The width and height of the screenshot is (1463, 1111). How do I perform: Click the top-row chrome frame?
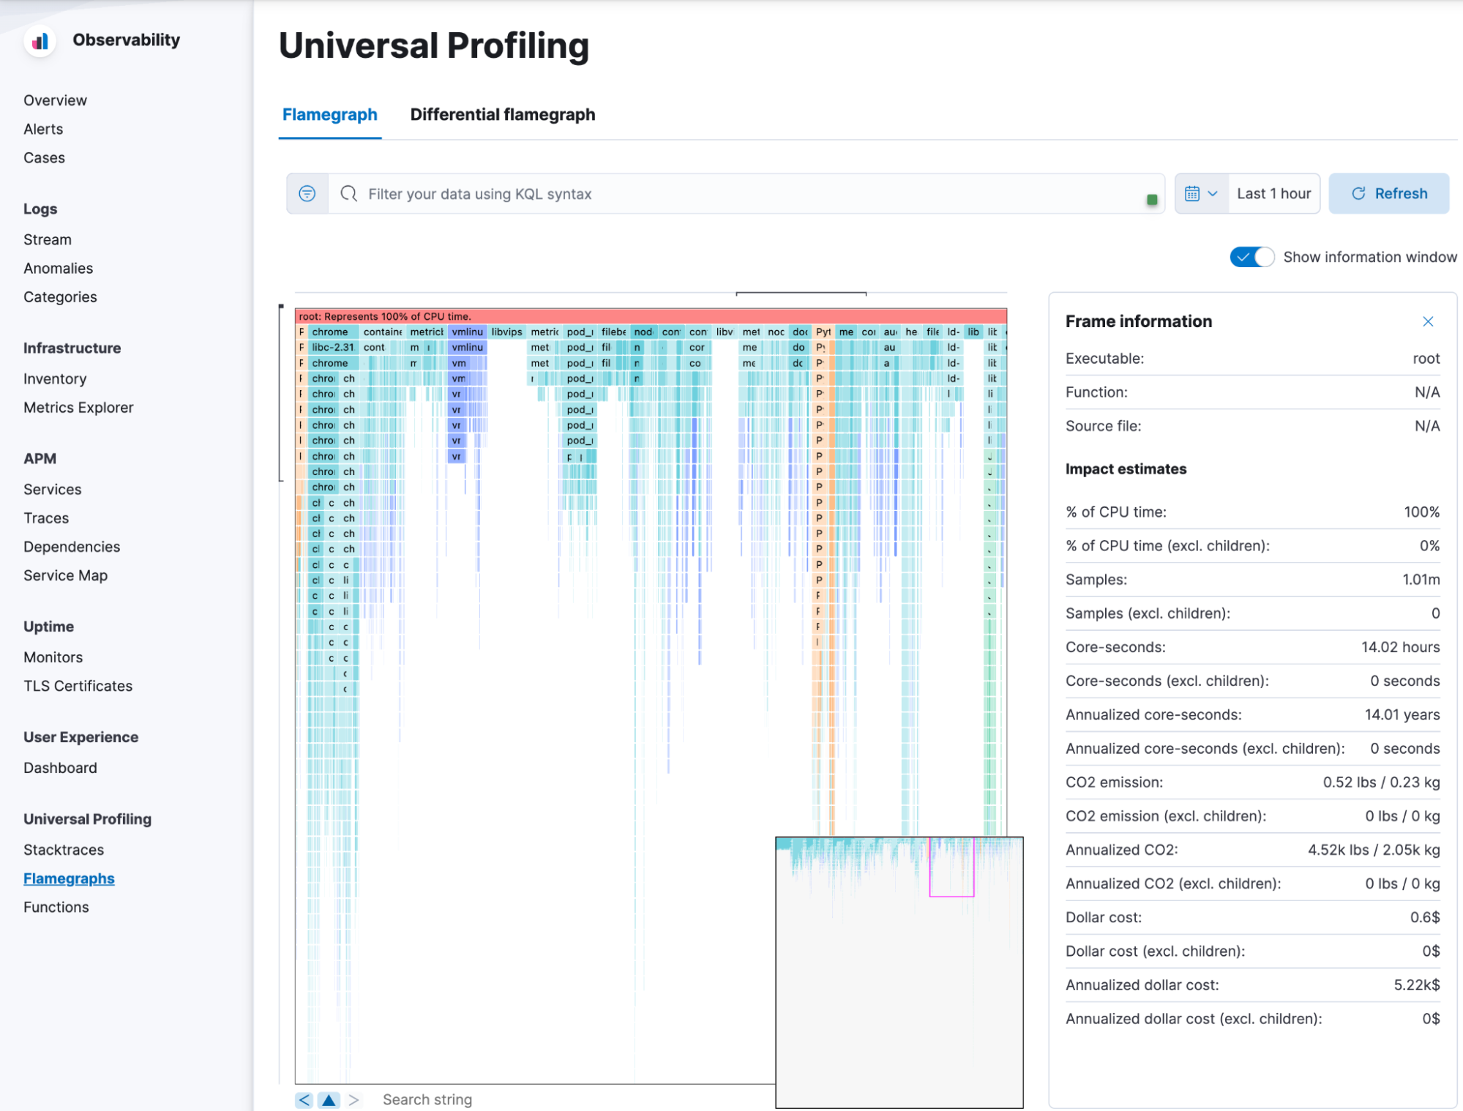[x=333, y=332]
